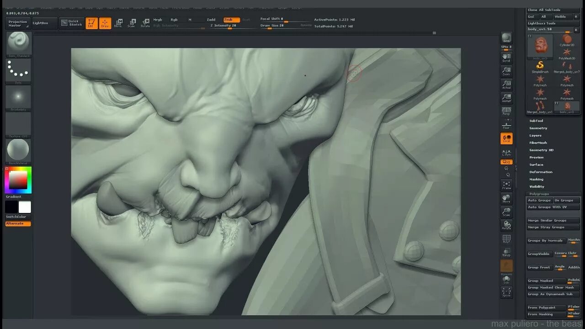585x329 pixels.
Task: Open the Texture Off selector
Action: (18, 125)
